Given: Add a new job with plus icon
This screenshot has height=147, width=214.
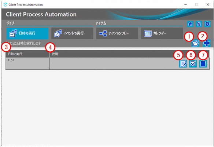Looking at the screenshot, I should tap(207, 43).
